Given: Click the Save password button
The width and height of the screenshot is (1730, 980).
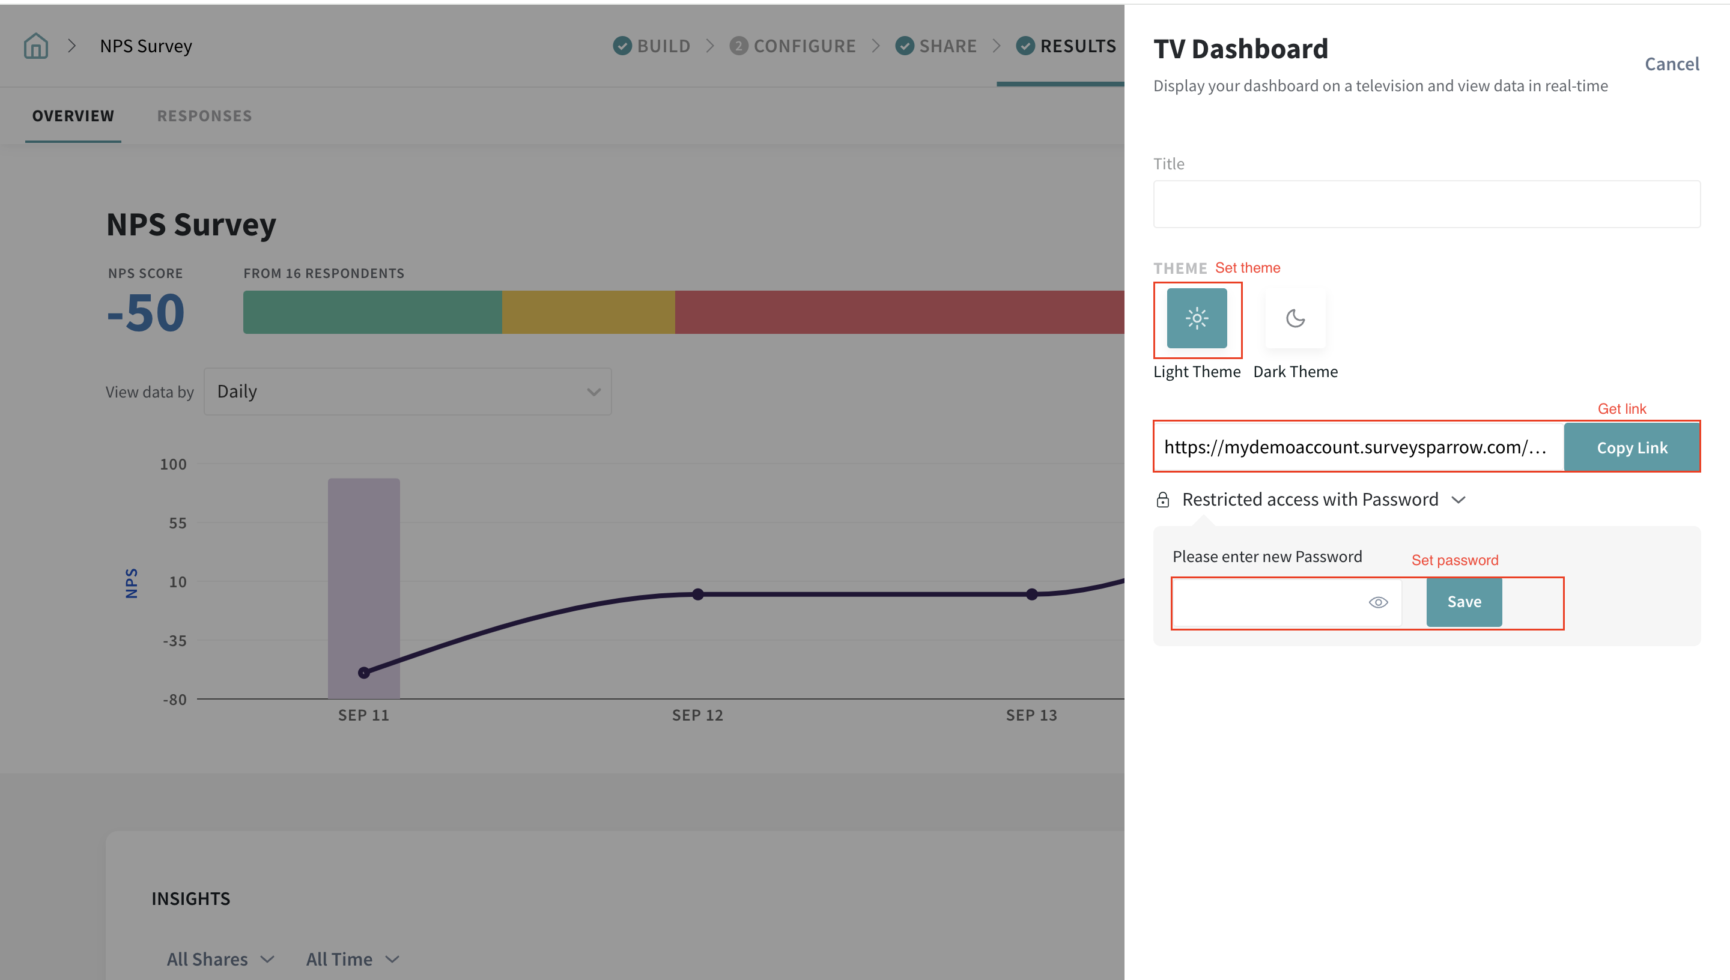Looking at the screenshot, I should click(1463, 602).
